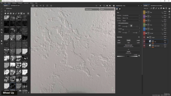Click the Add effect wand icon

click(x=151, y=8)
